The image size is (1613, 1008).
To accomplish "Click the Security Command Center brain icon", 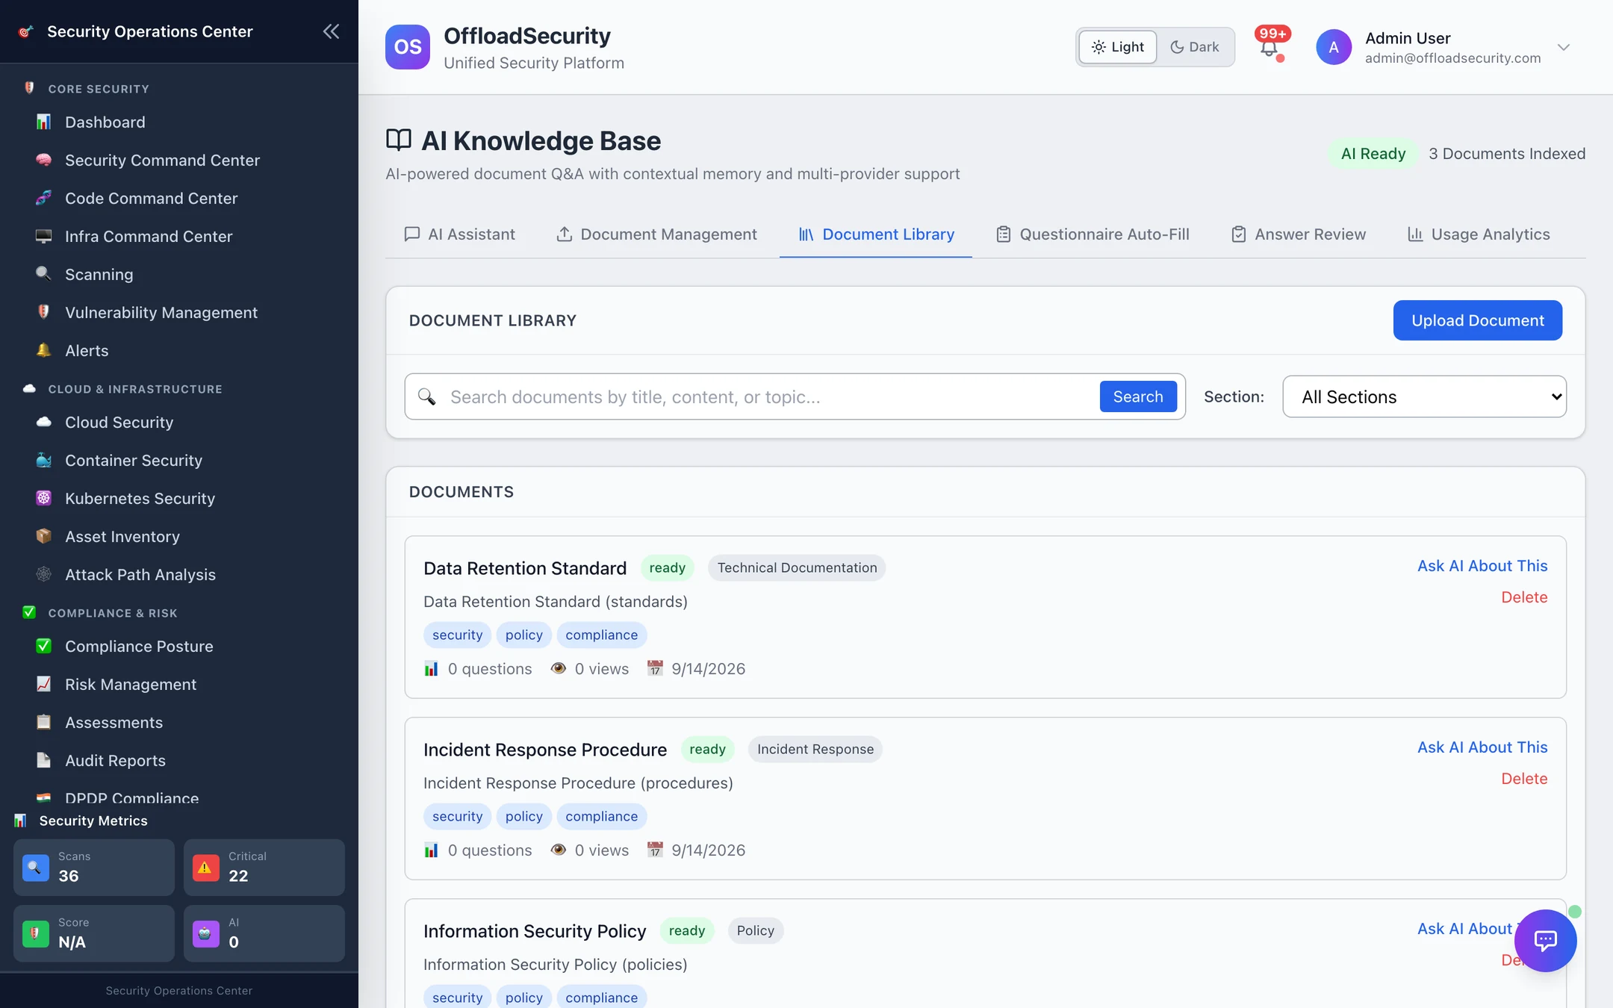I will pyautogui.click(x=44, y=160).
